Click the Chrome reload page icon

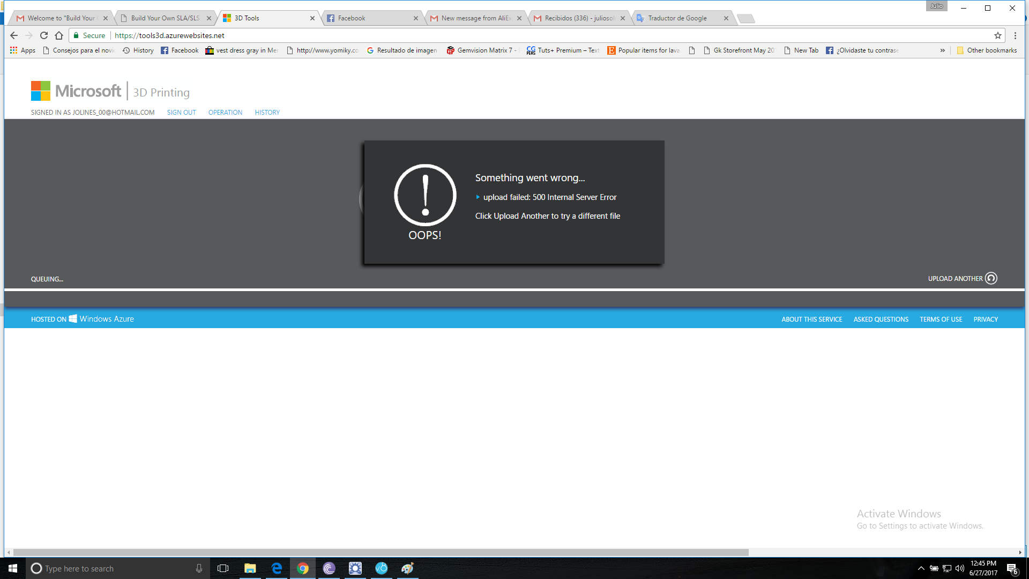coord(44,35)
